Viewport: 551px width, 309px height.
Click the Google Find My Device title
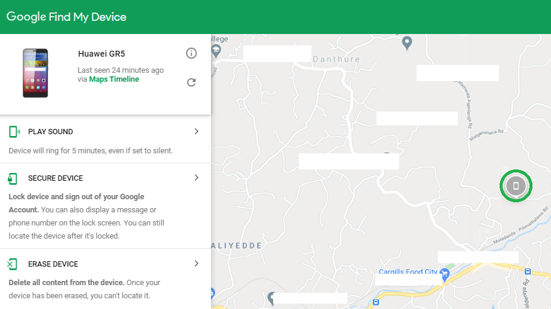click(x=66, y=17)
